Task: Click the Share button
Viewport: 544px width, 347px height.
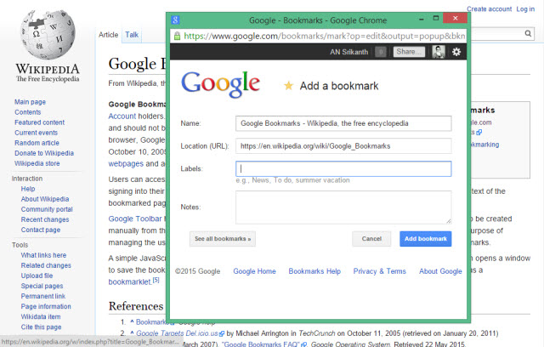Action: coord(409,52)
